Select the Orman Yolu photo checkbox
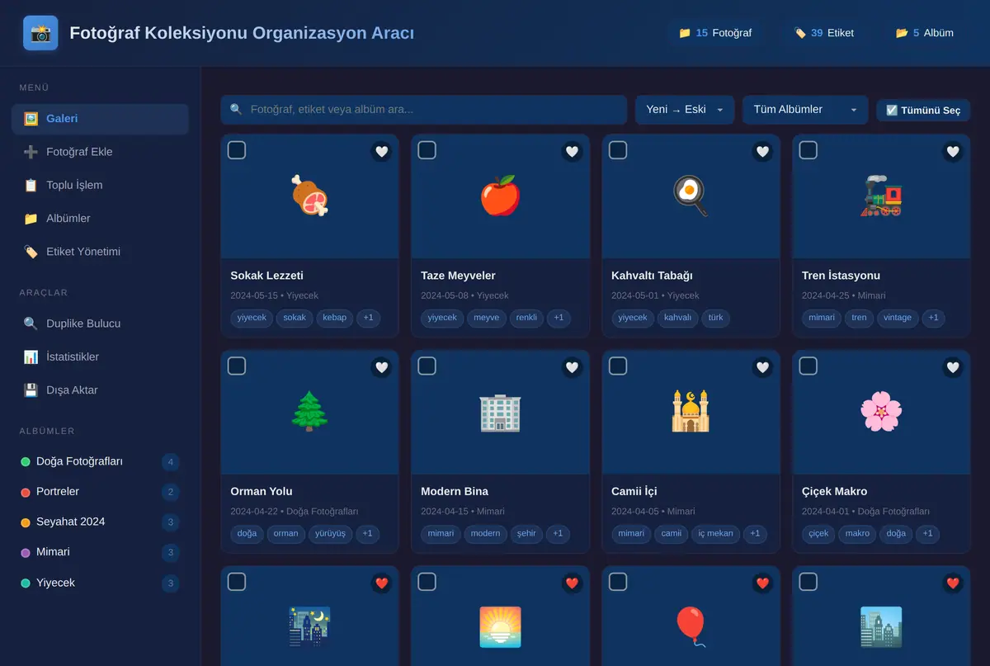 pyautogui.click(x=237, y=366)
